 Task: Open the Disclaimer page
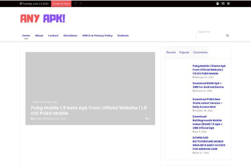70,35
